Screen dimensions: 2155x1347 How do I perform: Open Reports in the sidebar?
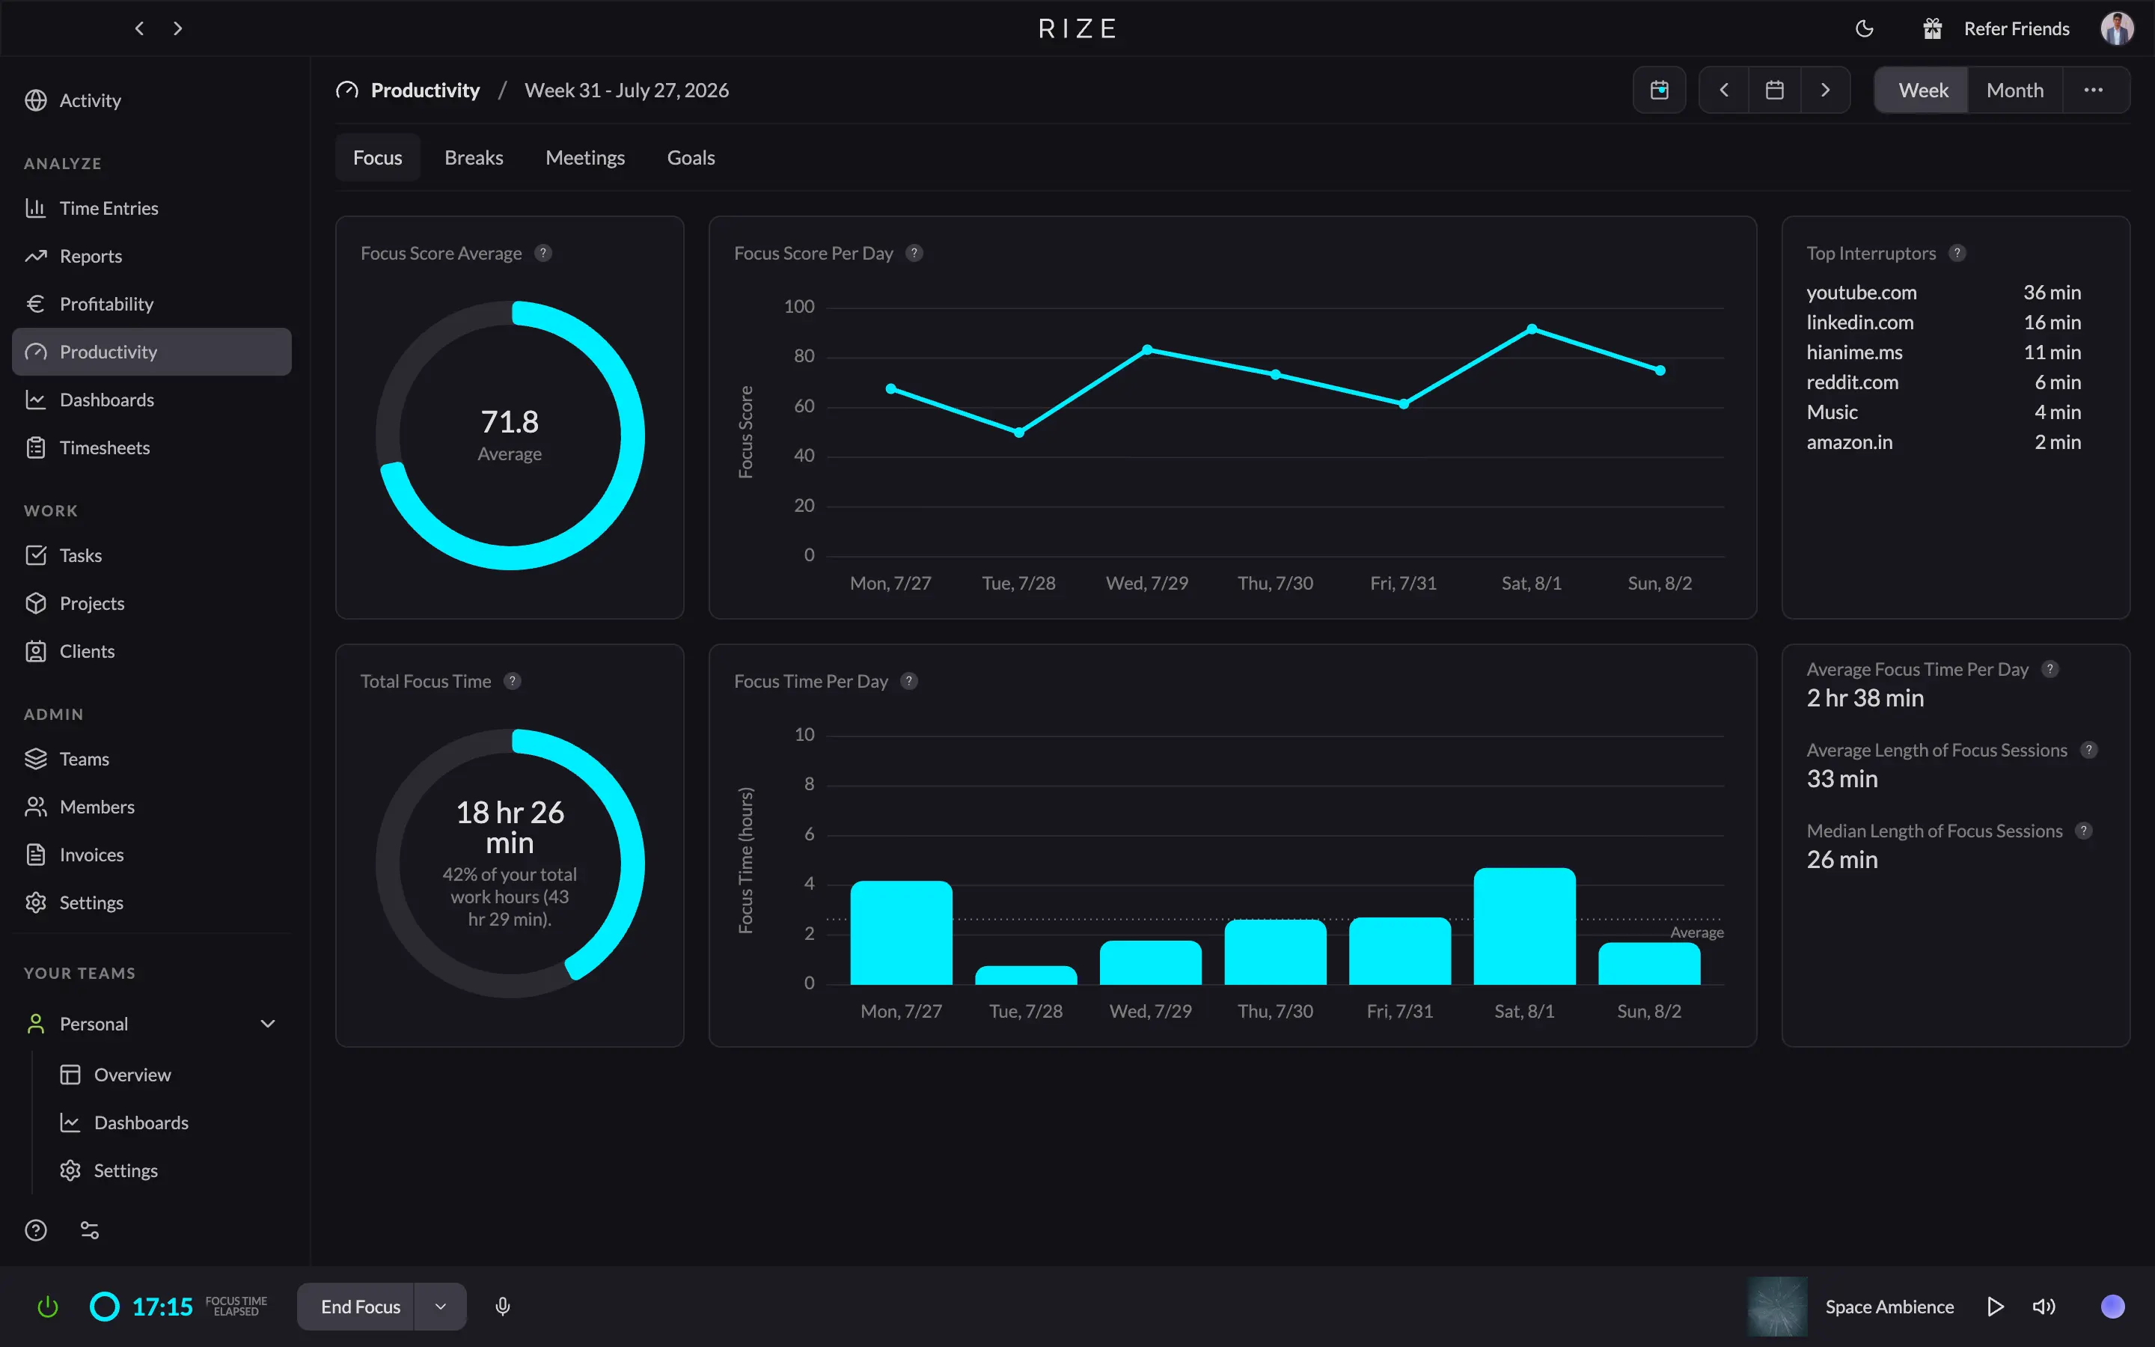point(151,256)
